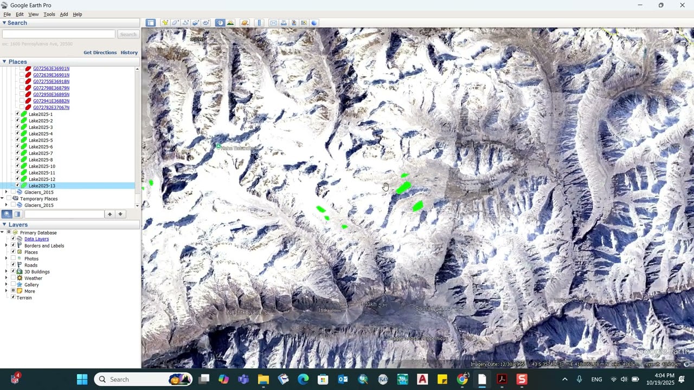
Task: Open the Edit menu
Action: click(20, 14)
